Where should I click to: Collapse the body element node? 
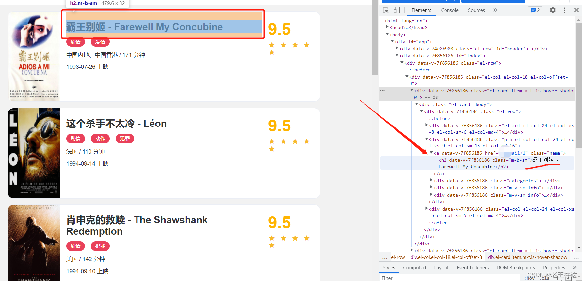point(387,34)
